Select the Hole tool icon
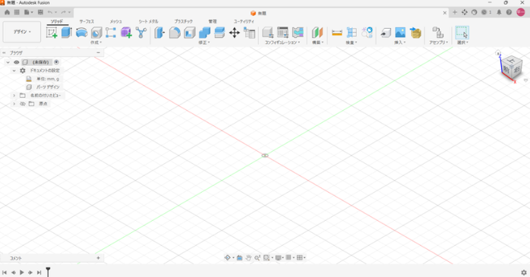 (96, 33)
